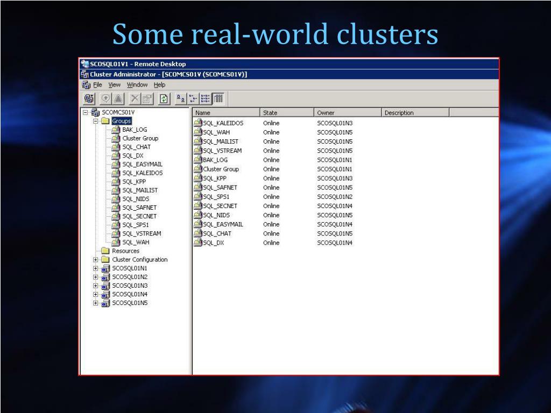The width and height of the screenshot is (551, 413).
Task: Select Cluster Group in the tree
Action: 140,138
